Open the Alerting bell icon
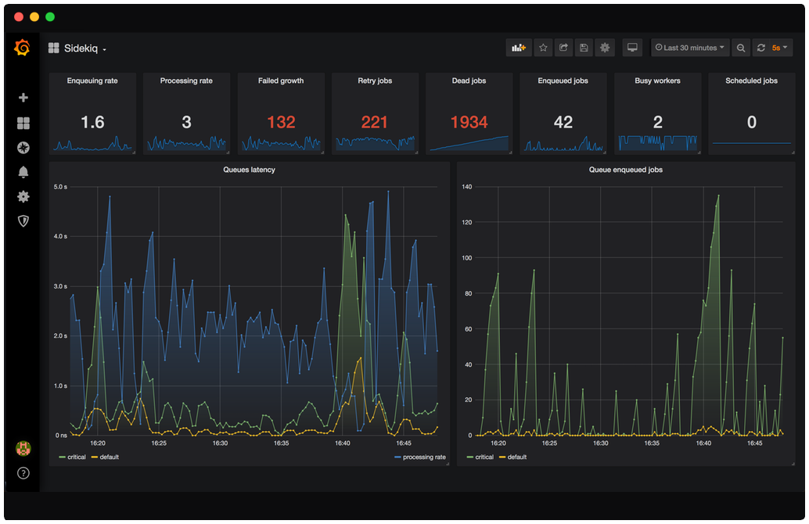 pyautogui.click(x=23, y=172)
